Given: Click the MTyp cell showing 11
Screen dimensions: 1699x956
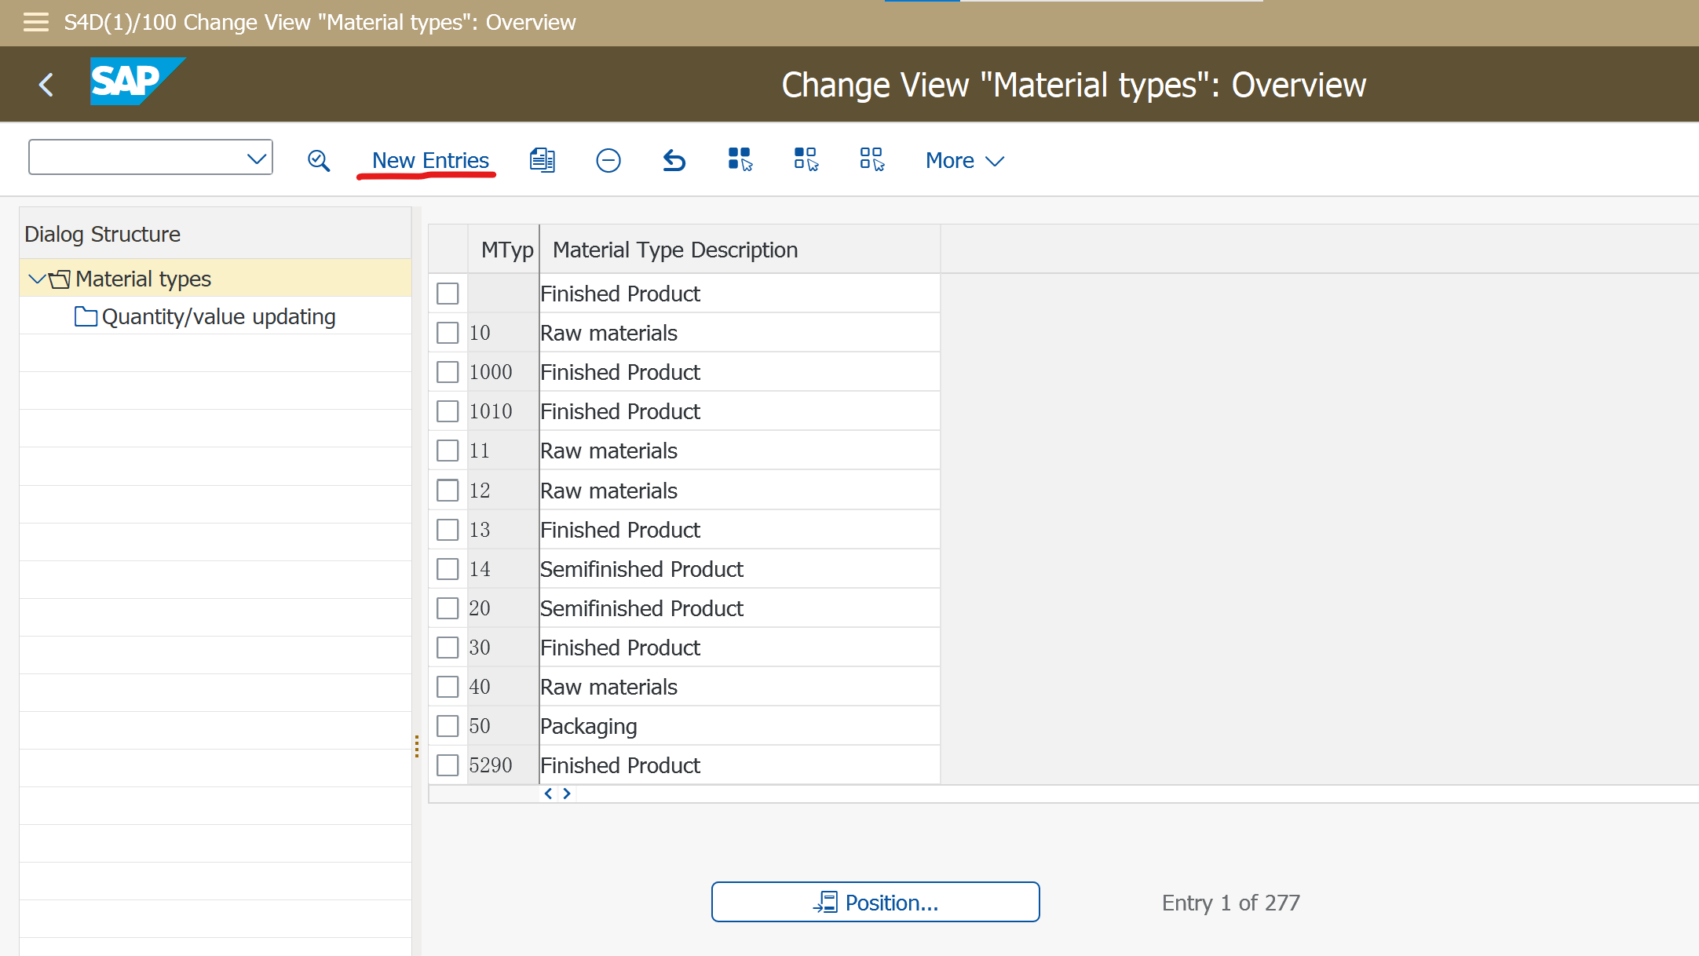Looking at the screenshot, I should coord(503,451).
